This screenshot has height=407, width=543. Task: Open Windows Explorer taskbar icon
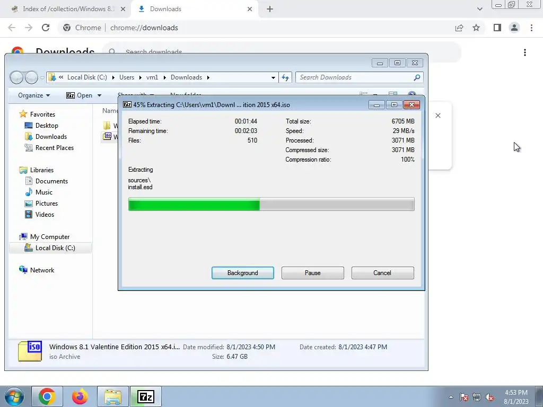click(113, 396)
